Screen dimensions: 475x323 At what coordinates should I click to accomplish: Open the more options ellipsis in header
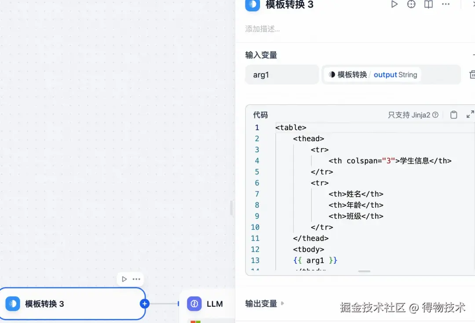click(x=446, y=4)
